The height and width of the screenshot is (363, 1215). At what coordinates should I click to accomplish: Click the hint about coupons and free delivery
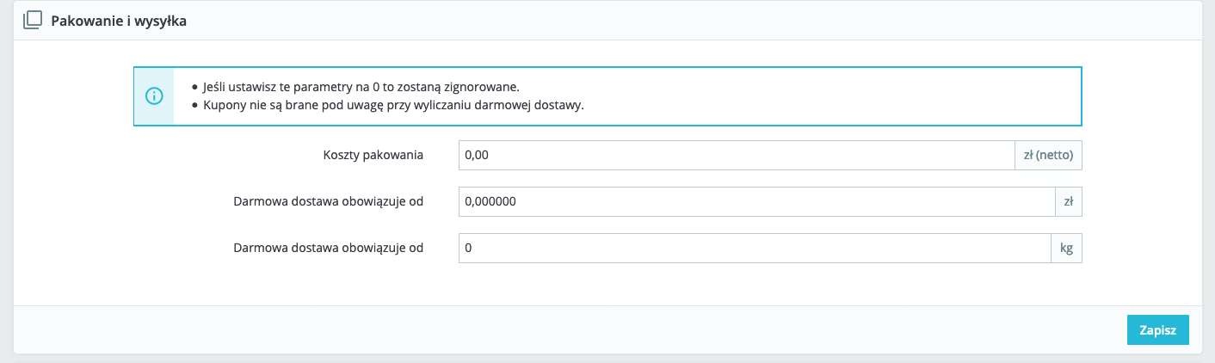pos(394,106)
